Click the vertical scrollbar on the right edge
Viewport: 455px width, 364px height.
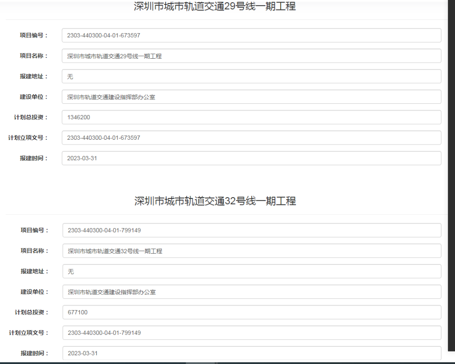[x=451, y=175]
